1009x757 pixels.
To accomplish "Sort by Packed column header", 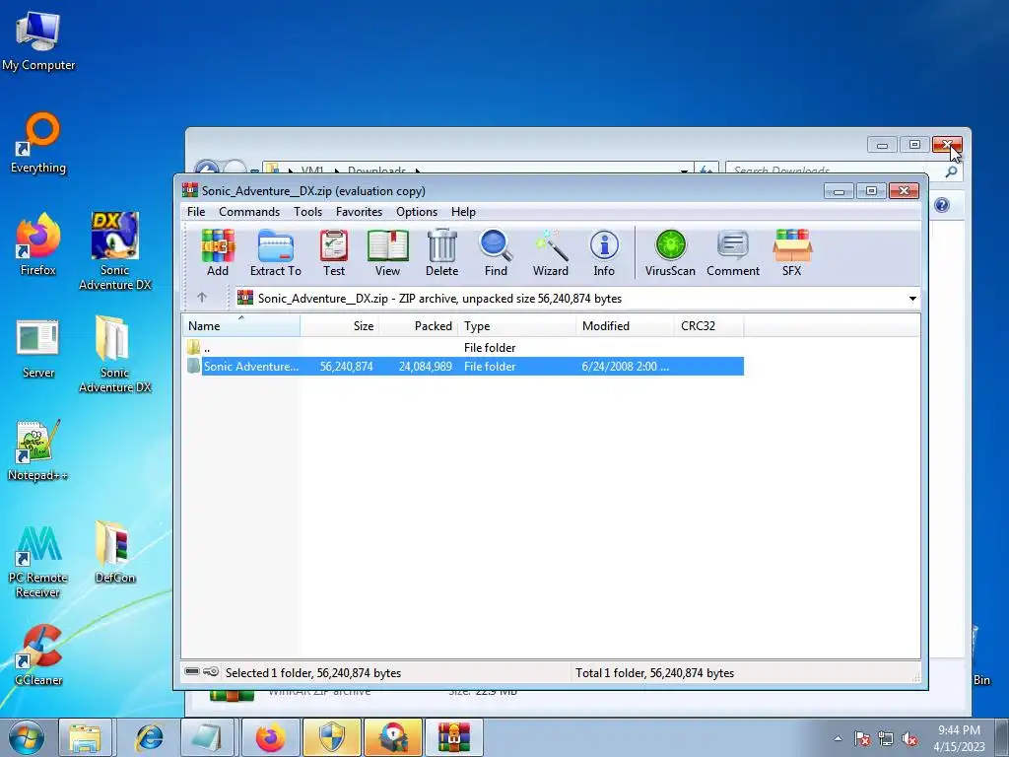I will click(x=418, y=325).
